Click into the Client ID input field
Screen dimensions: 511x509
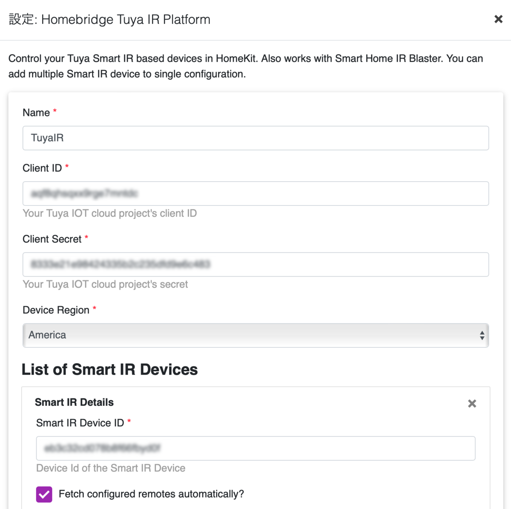(255, 194)
